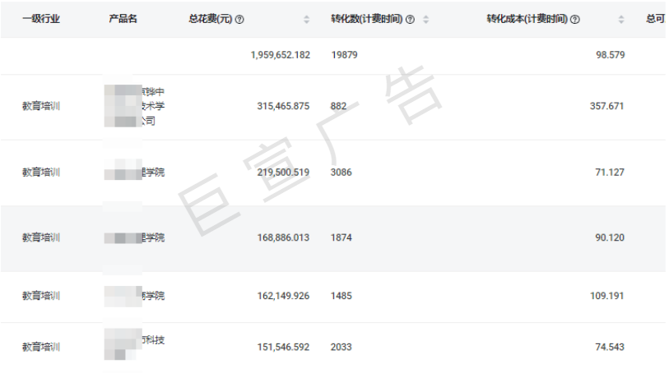The height and width of the screenshot is (373, 669).
Task: Click product name ending 科技 in 2033 row
Action: (x=134, y=344)
